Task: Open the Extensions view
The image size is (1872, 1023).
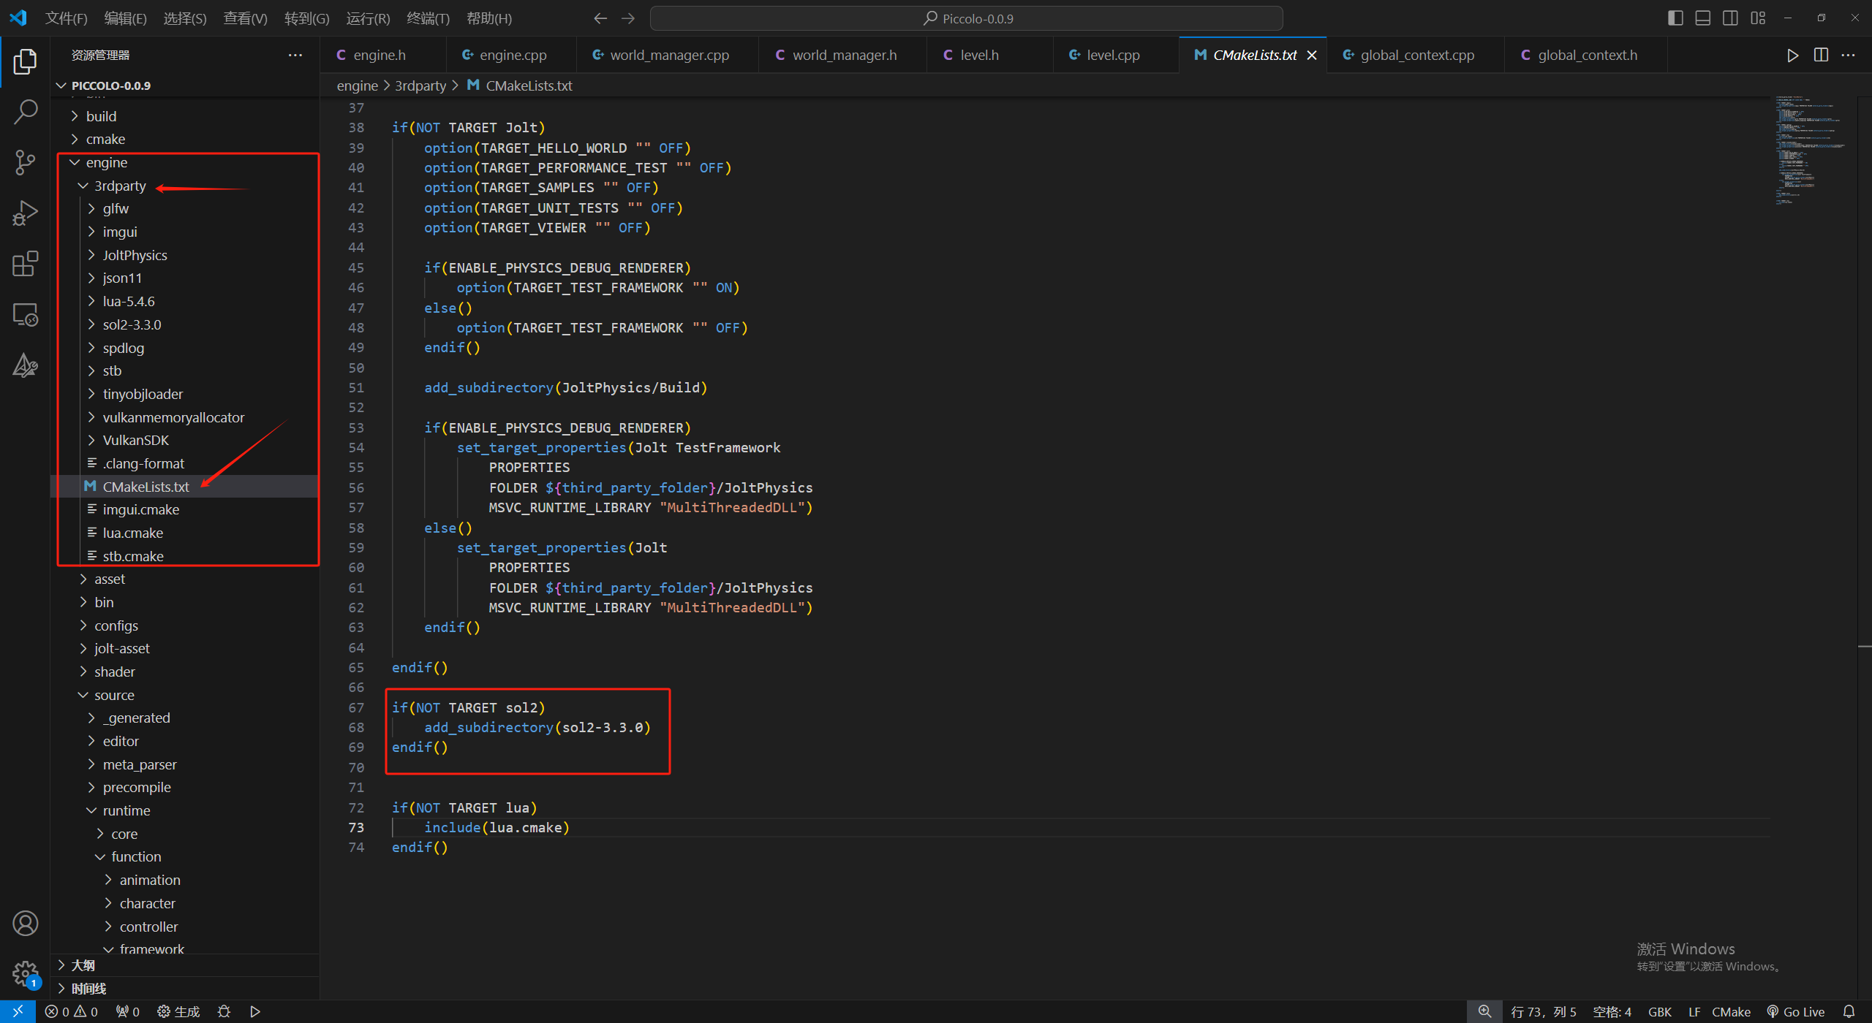Action: (25, 264)
